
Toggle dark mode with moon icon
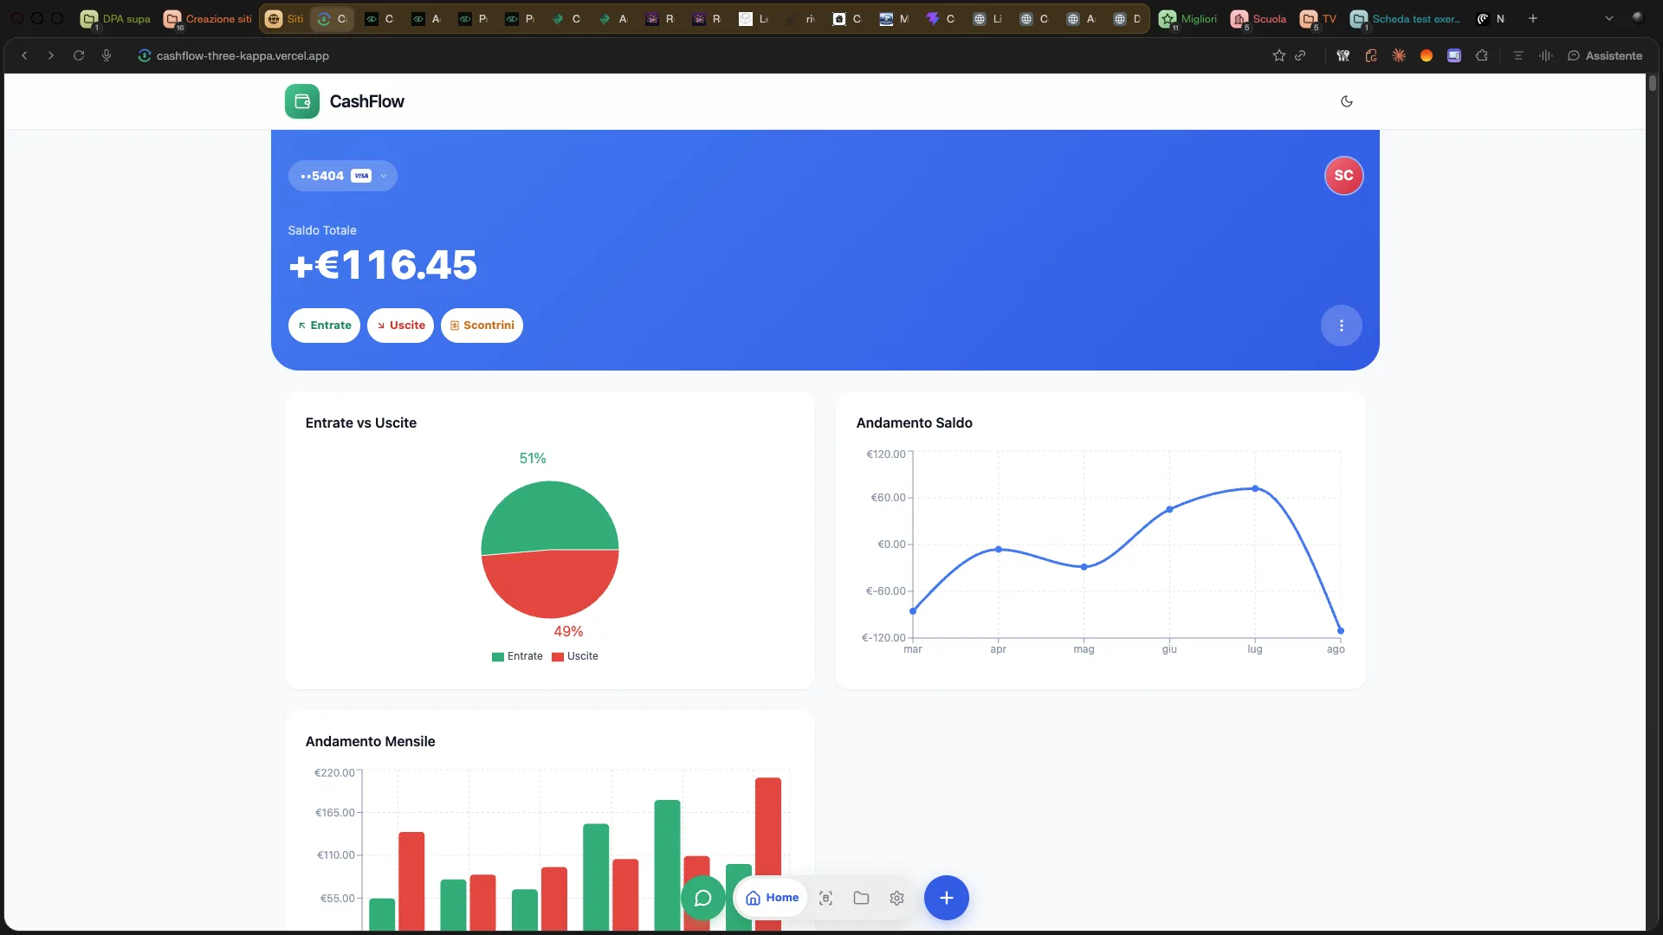[x=1346, y=101]
